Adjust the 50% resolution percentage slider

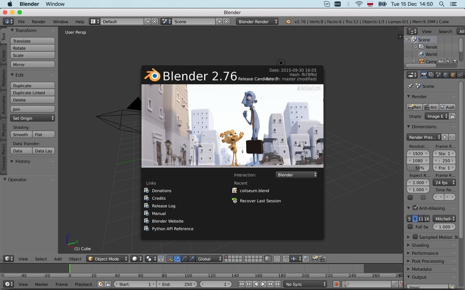(x=418, y=168)
